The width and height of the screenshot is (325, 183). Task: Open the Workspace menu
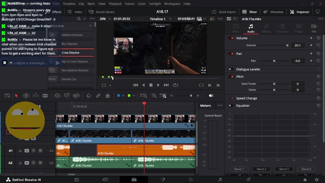(172, 4)
